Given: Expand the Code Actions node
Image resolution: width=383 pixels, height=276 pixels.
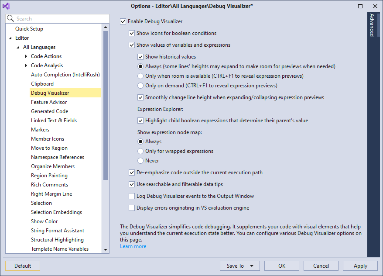Looking at the screenshot, I should [x=26, y=56].
